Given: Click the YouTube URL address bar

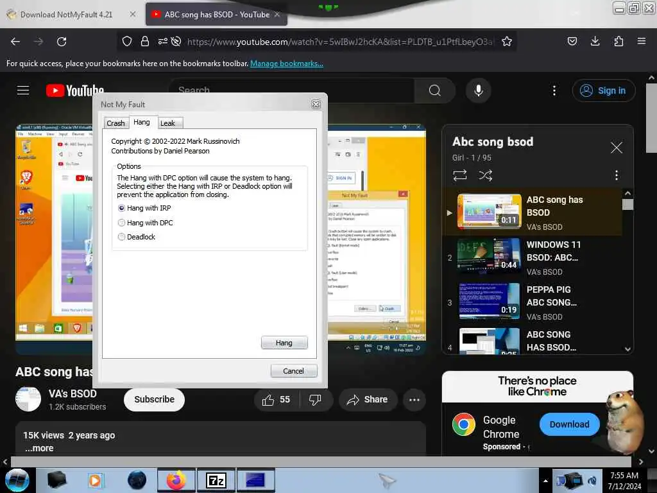Looking at the screenshot, I should point(340,42).
